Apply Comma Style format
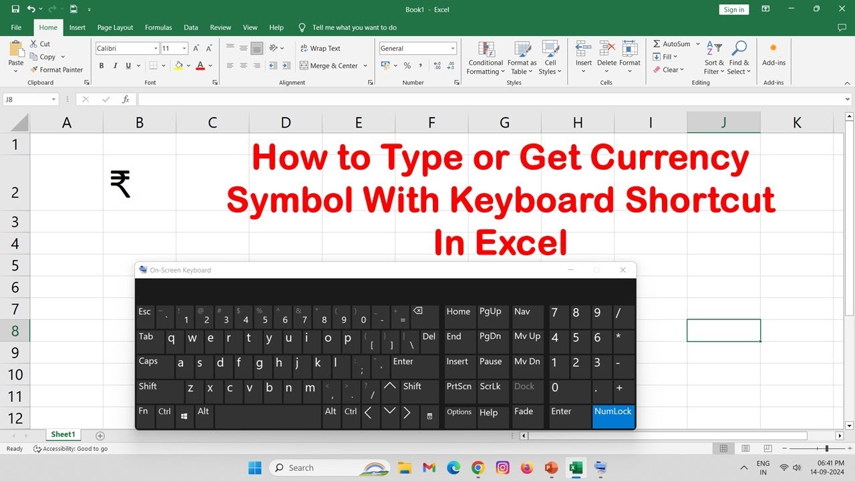This screenshot has width=855, height=481. [x=421, y=65]
